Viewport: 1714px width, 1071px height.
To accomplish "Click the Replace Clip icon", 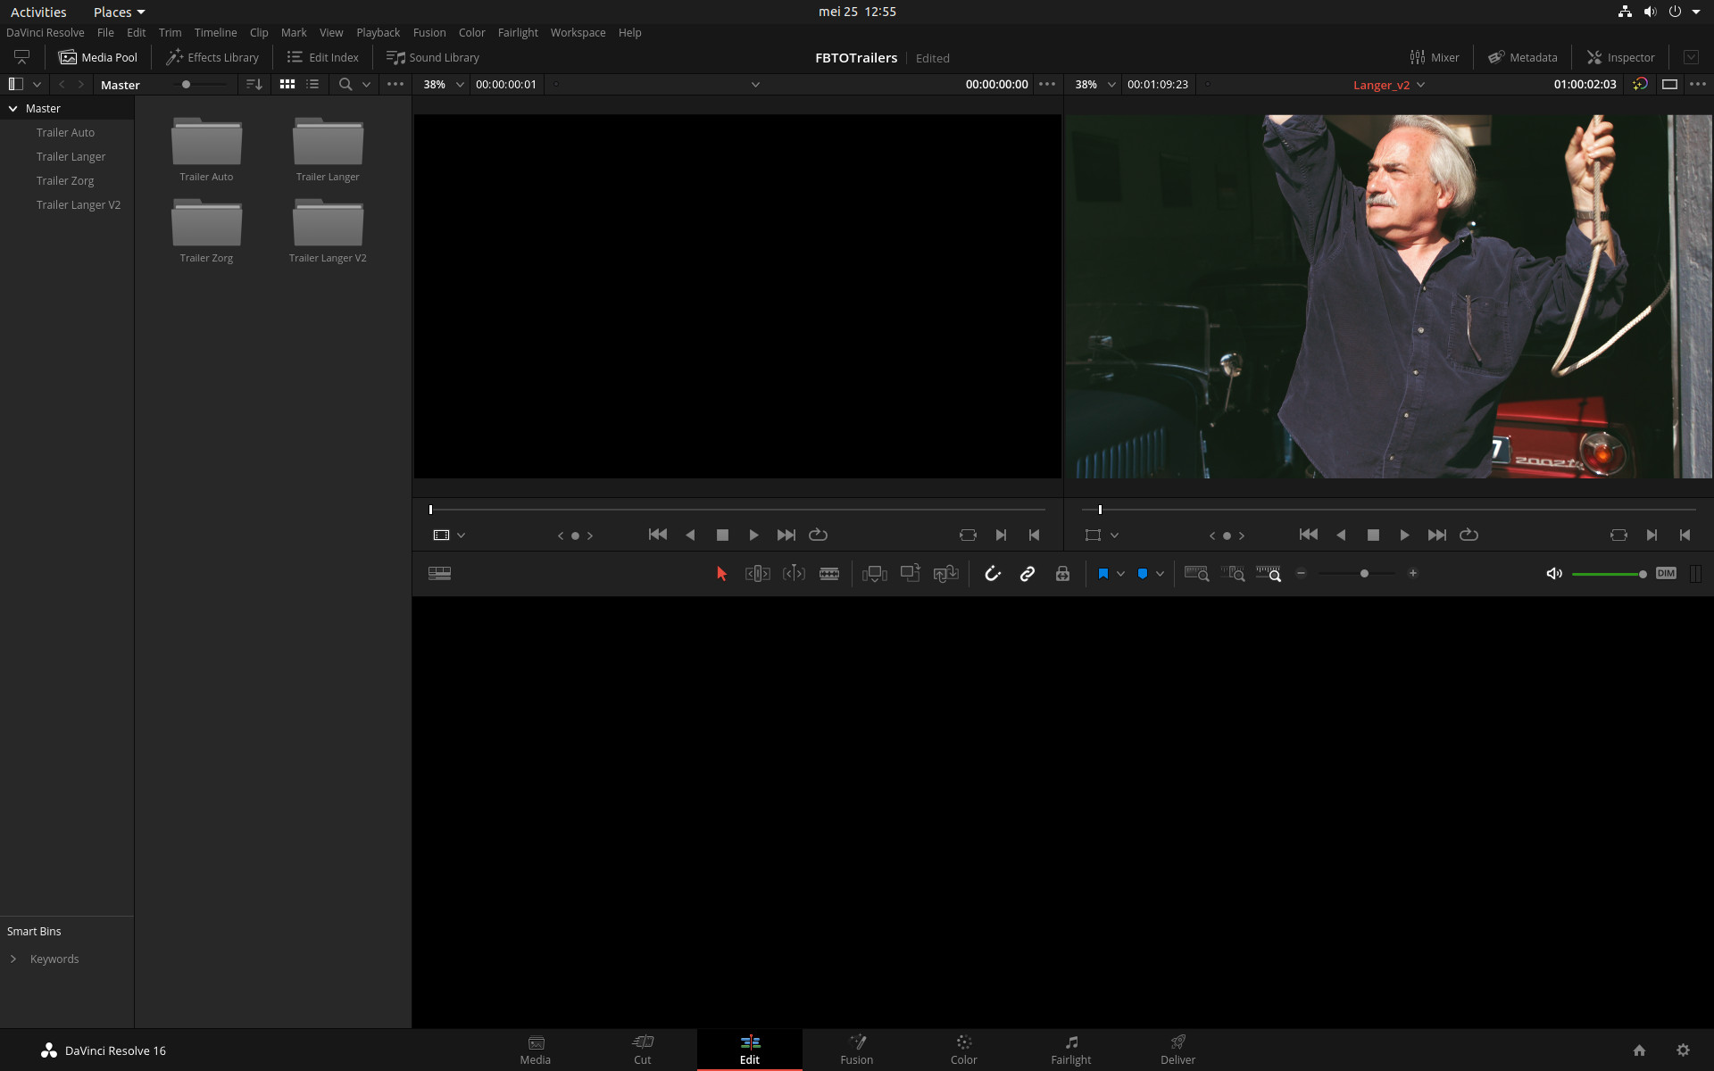I will 945,574.
